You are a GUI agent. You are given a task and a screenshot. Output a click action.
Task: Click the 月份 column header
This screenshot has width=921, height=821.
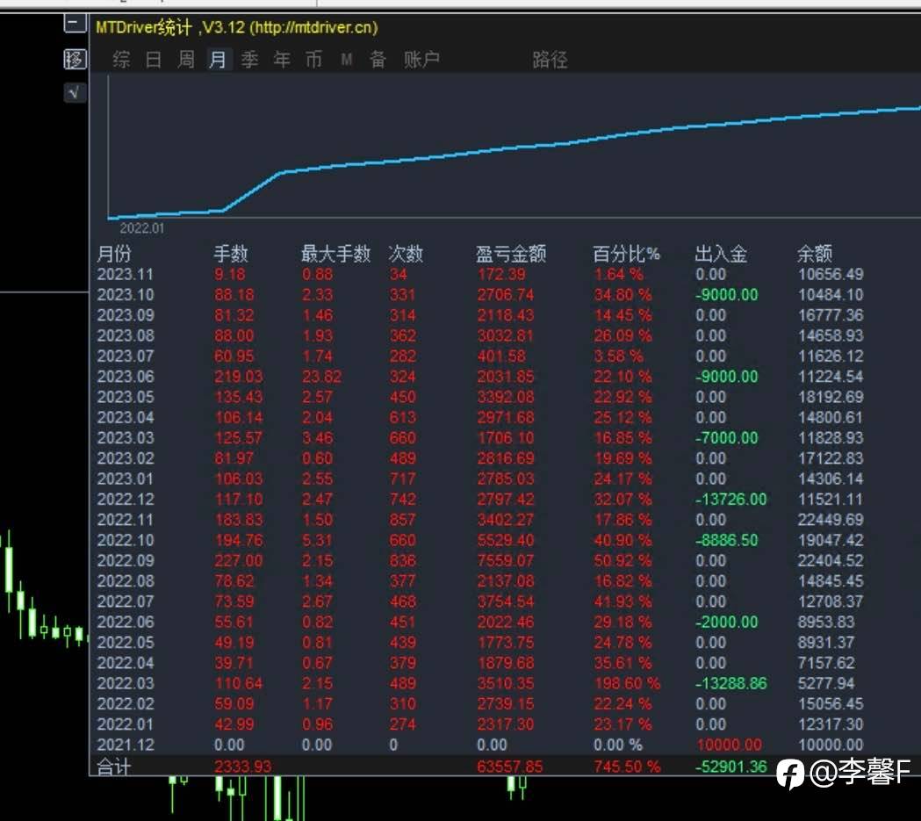114,254
